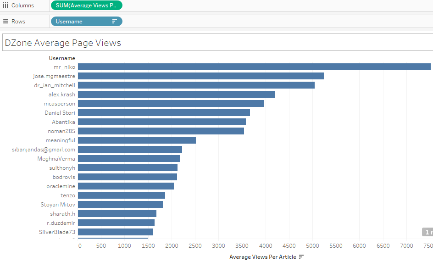Click the Abantika username label
433x262 pixels.
pyautogui.click(x=63, y=122)
